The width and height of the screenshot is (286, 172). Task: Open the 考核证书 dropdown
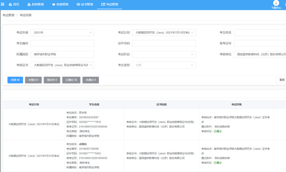(x=62, y=65)
